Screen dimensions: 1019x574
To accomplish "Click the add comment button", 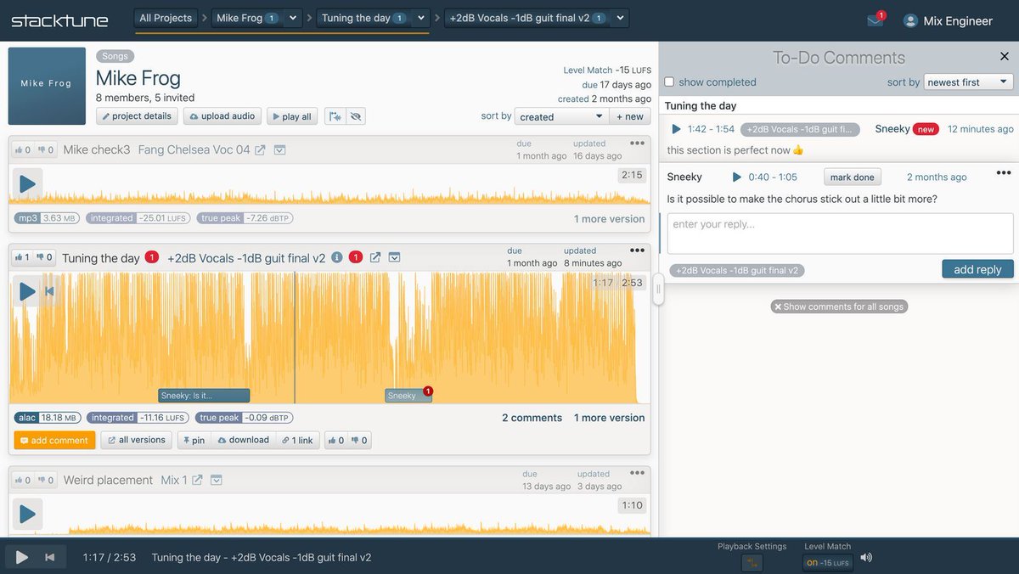I will coord(53,440).
